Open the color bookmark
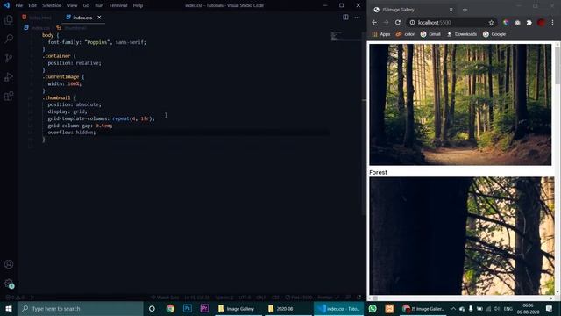Screen dimensions: 561x316 405,34
